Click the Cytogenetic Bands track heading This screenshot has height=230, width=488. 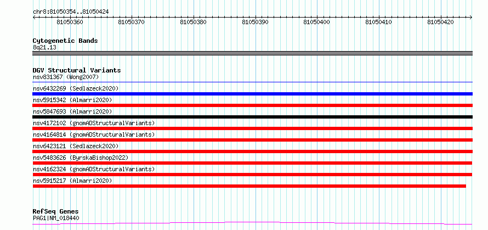(65, 41)
